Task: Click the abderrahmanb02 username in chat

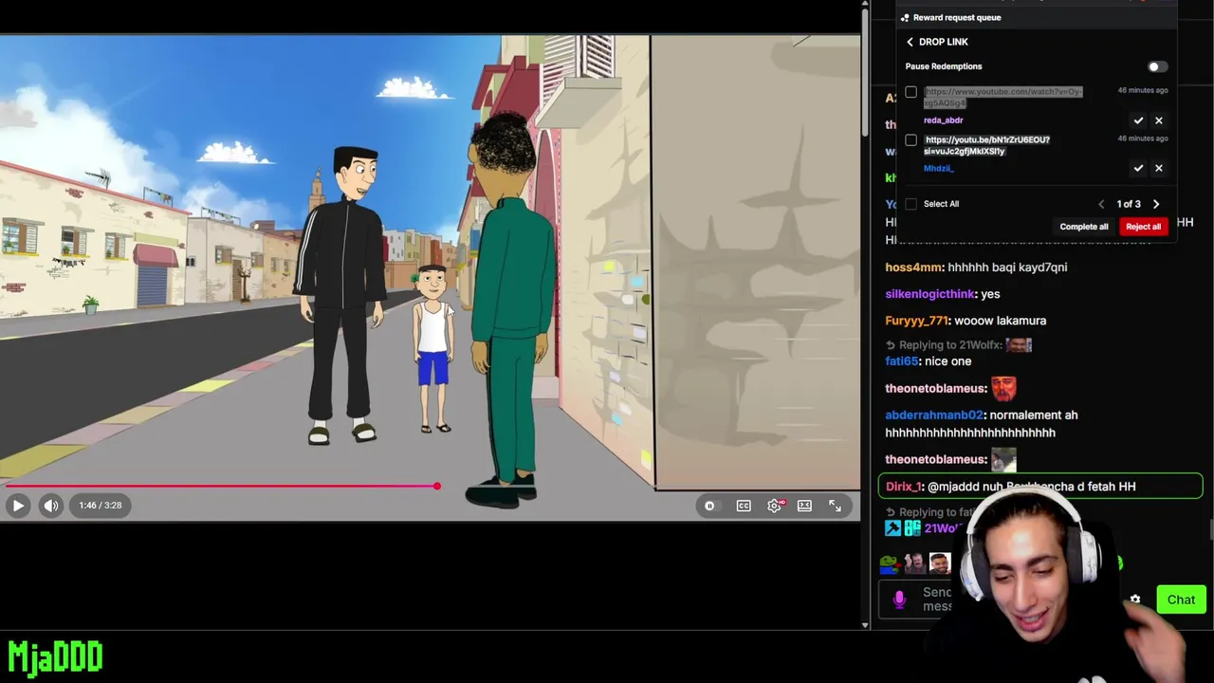Action: tap(934, 415)
